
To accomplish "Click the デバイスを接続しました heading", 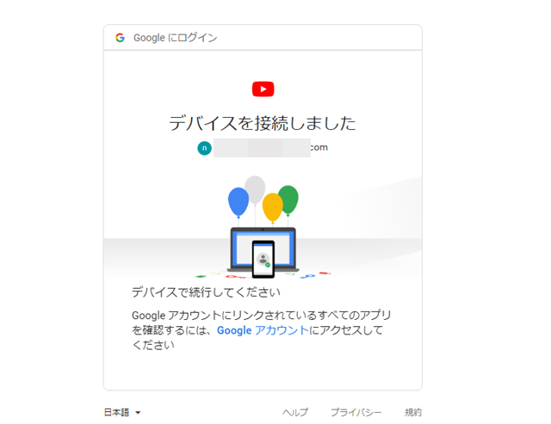I will (x=263, y=123).
